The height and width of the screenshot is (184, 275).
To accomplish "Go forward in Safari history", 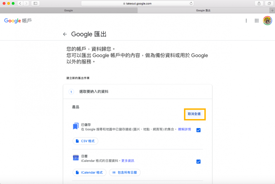I will 26,3.
